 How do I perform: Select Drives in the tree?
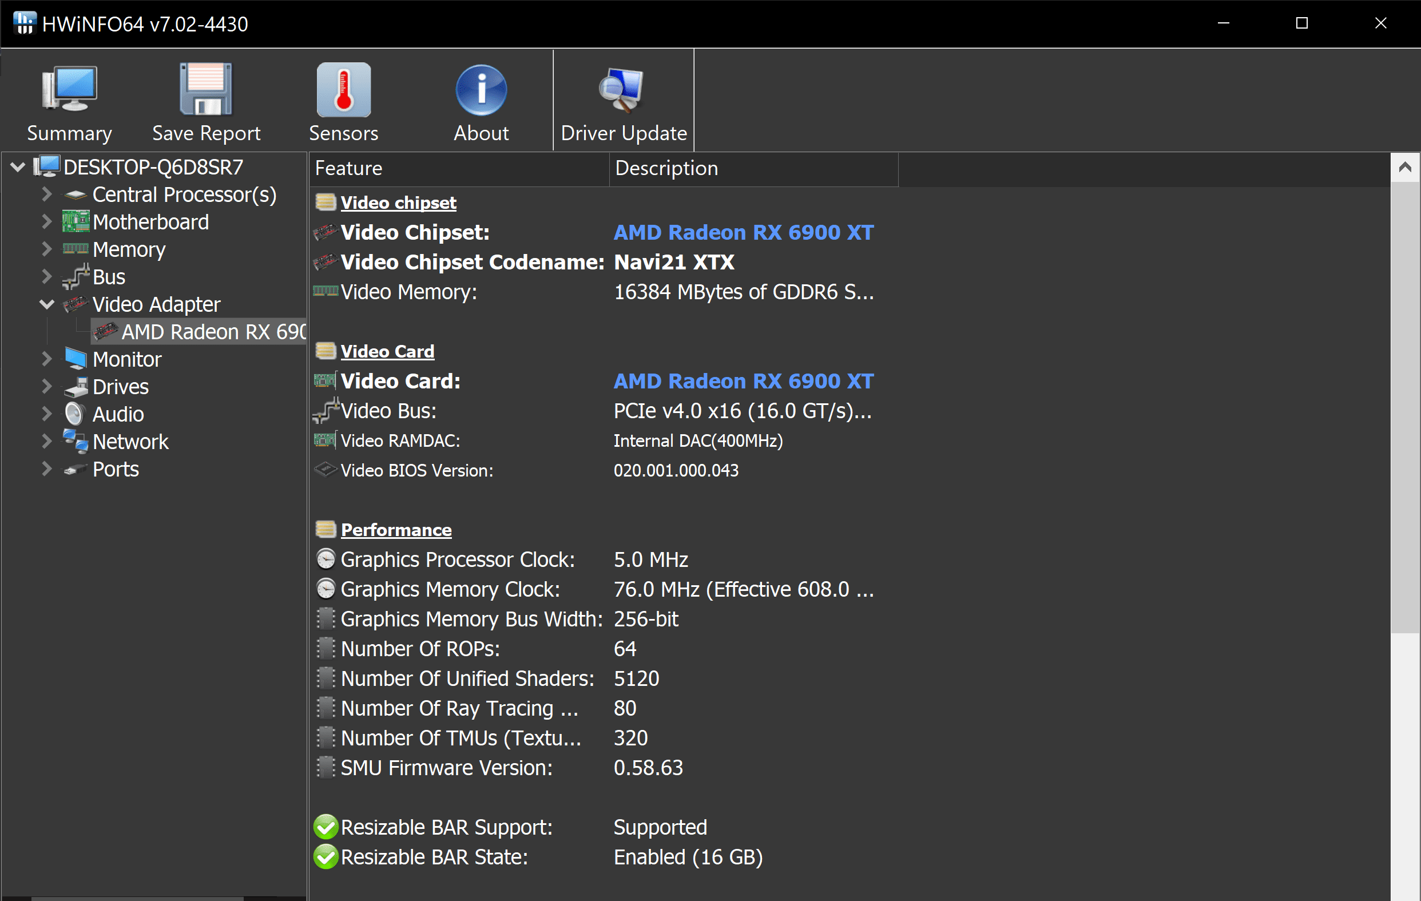[x=120, y=387]
